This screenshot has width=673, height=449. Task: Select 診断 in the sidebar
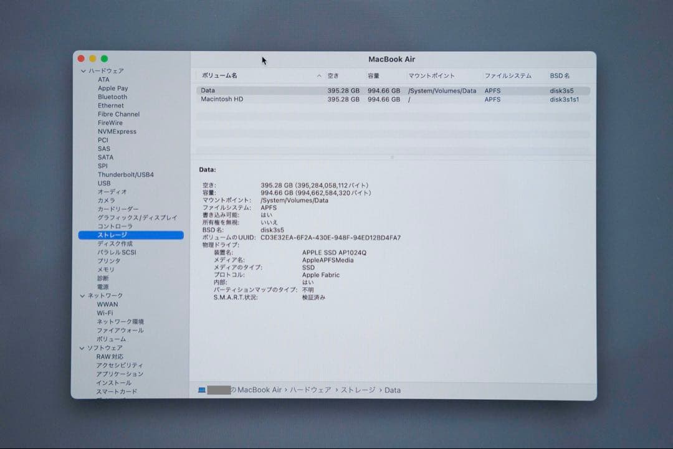[103, 278]
